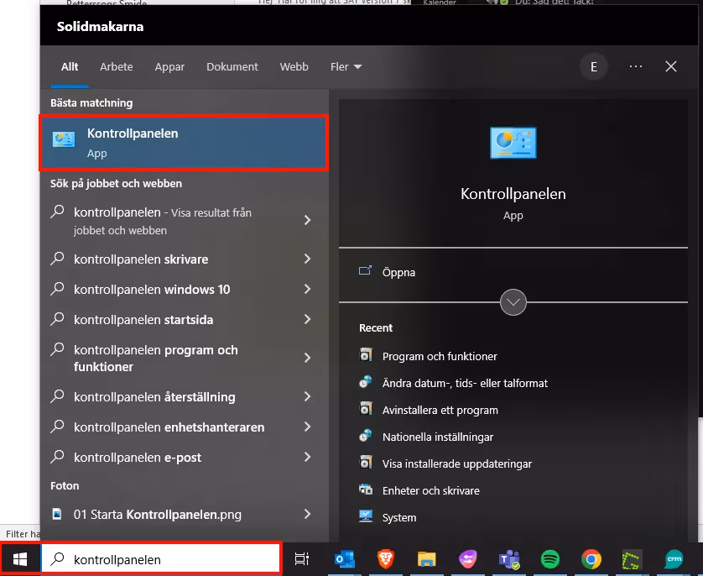Click icon beside Nationella inställningar
This screenshot has width=703, height=576.
click(x=366, y=436)
